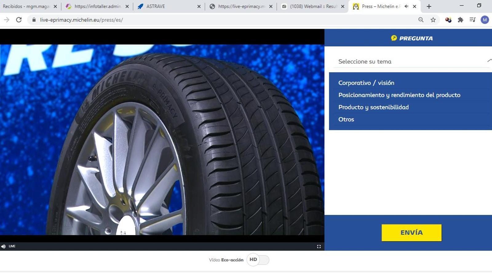Close the ASTRAVE tab

(x=199, y=6)
